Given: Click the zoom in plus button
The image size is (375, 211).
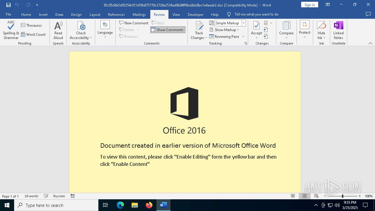Looking at the screenshot, I should click(x=360, y=196).
